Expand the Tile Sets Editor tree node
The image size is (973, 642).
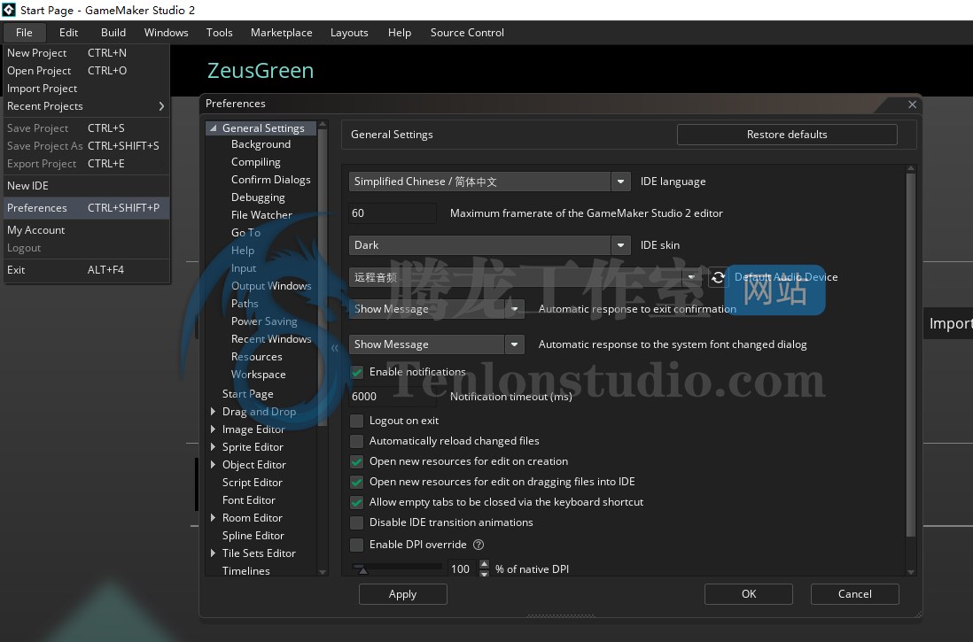click(213, 553)
